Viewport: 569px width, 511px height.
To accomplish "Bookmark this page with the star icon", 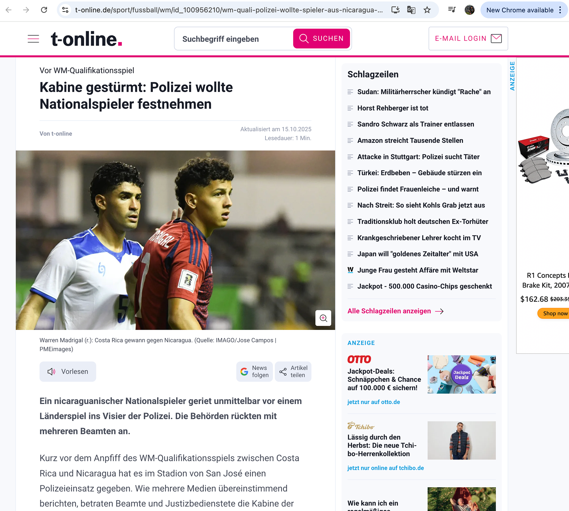I will pyautogui.click(x=427, y=10).
